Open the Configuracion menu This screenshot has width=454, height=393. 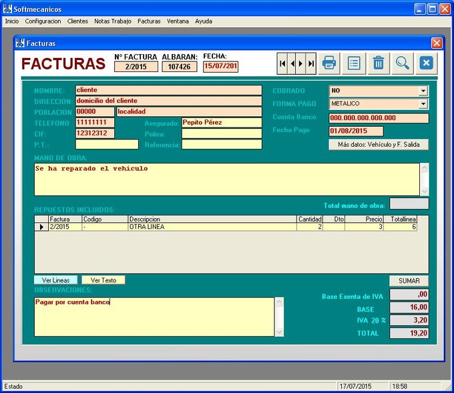[x=43, y=21]
